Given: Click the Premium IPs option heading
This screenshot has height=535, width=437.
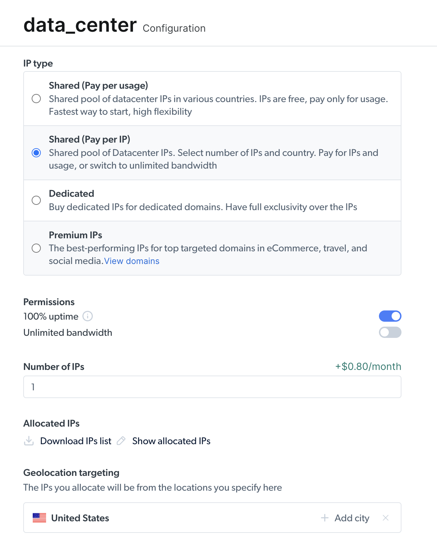Looking at the screenshot, I should click(76, 235).
